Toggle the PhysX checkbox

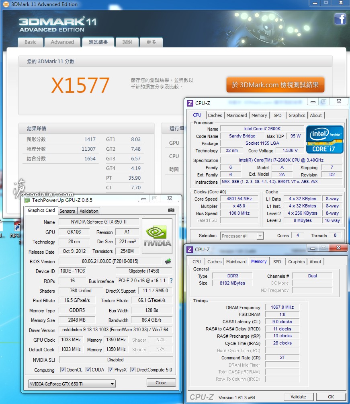coord(111,370)
